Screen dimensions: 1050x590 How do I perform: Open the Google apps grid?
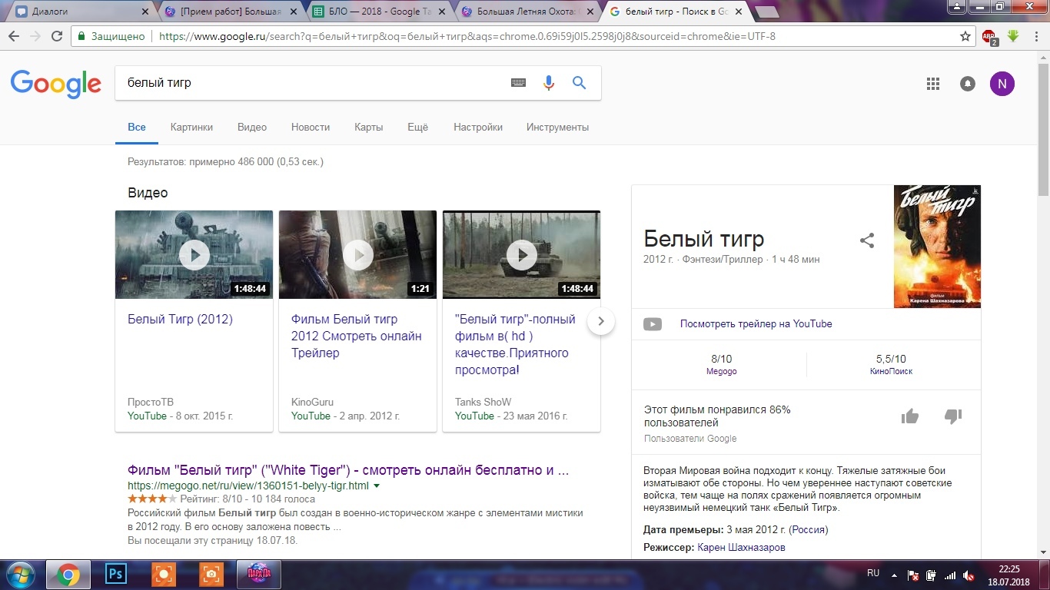(933, 84)
